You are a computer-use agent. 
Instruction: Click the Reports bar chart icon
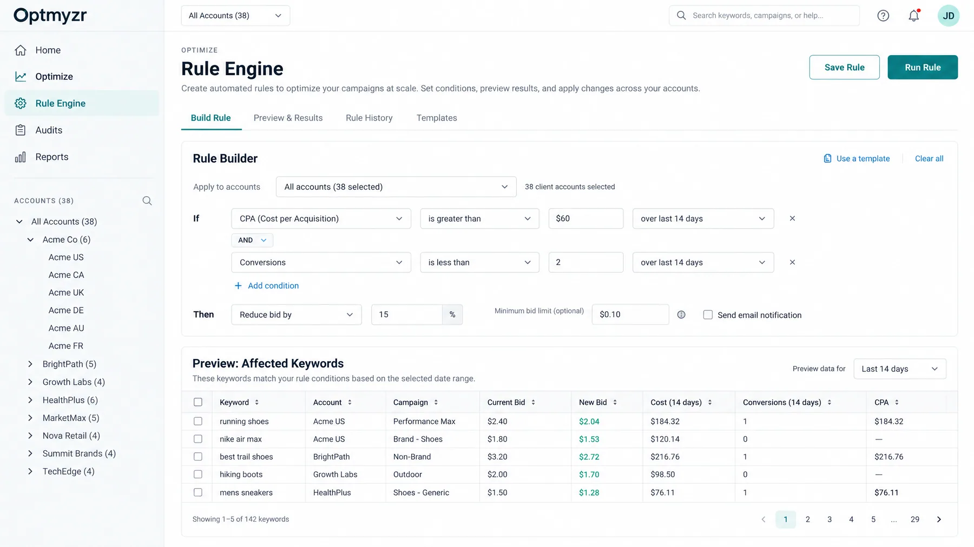[x=21, y=157]
